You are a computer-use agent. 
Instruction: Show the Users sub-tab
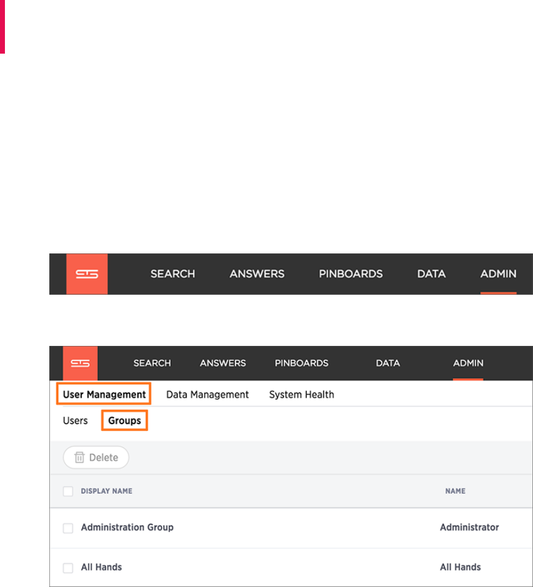pos(75,421)
